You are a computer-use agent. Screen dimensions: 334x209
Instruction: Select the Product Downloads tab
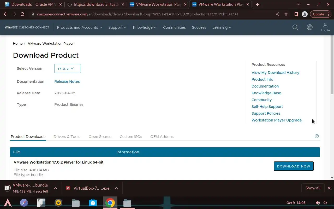pos(28,137)
